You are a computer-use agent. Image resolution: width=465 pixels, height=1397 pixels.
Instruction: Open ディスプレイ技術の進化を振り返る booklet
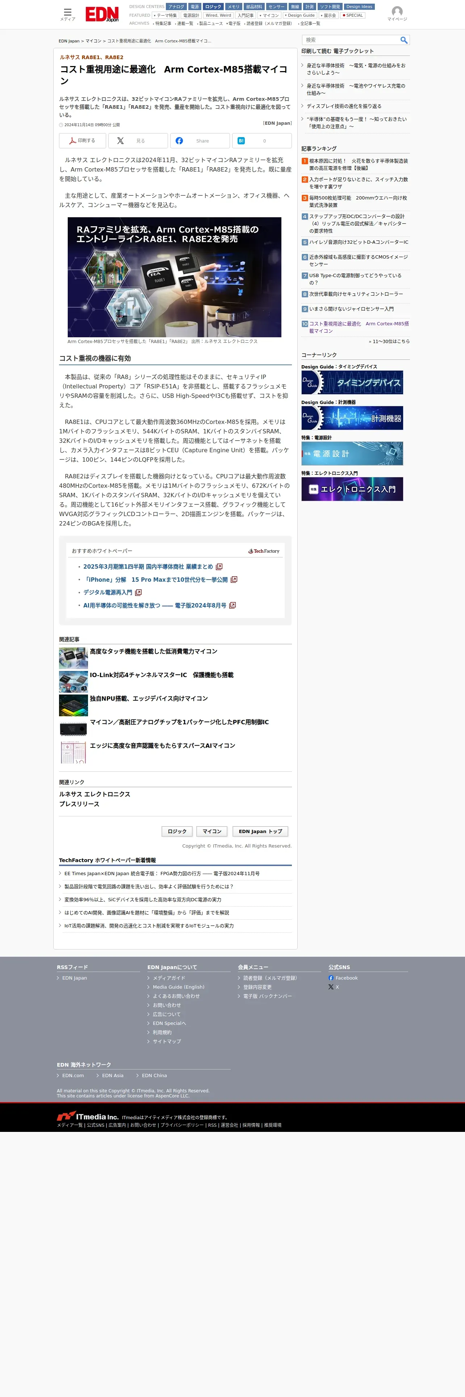pos(344,106)
